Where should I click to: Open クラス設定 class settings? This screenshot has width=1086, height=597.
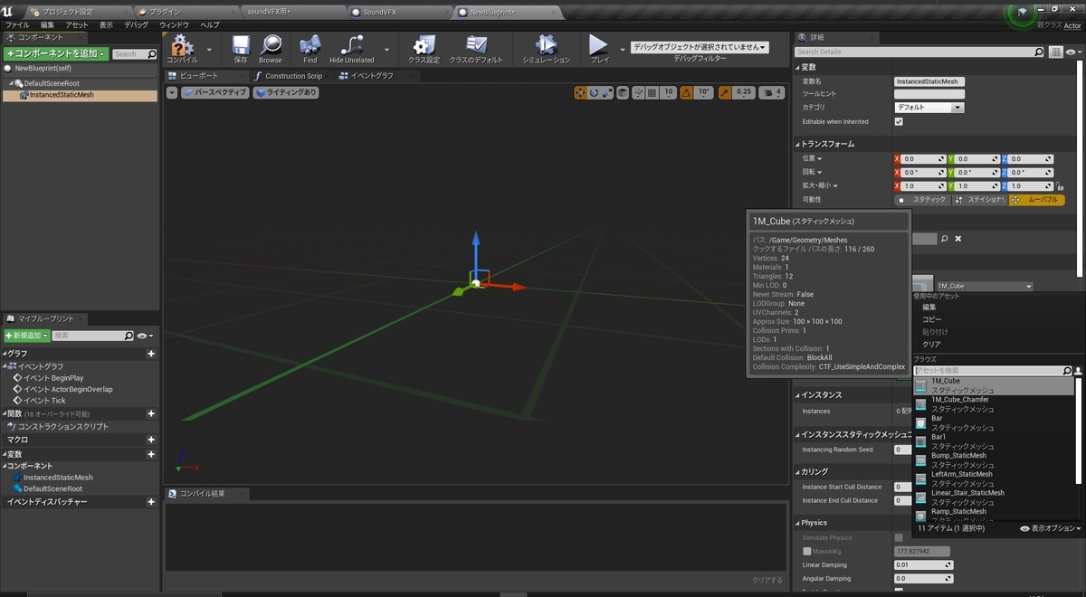[x=424, y=49]
